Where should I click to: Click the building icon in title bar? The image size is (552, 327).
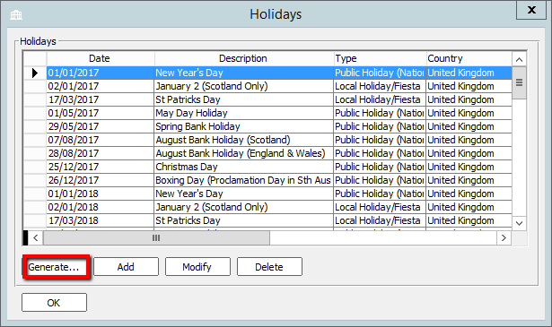coord(16,14)
